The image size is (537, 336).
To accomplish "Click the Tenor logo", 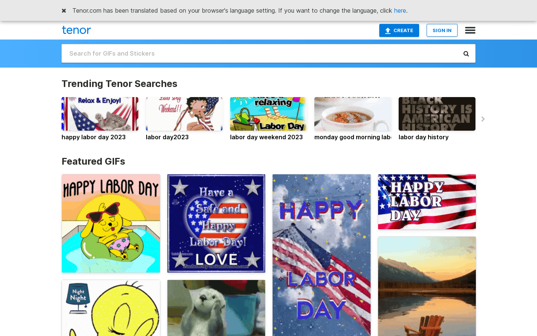I will click(76, 30).
